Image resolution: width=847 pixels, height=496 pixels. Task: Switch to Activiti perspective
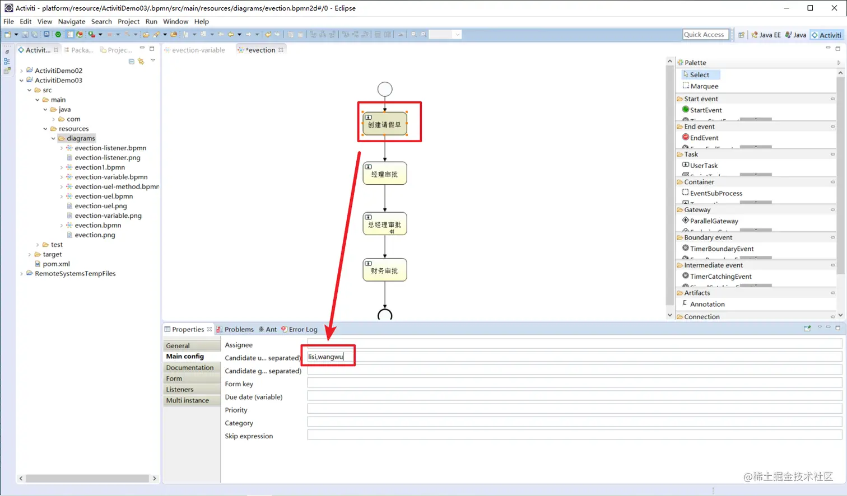826,35
